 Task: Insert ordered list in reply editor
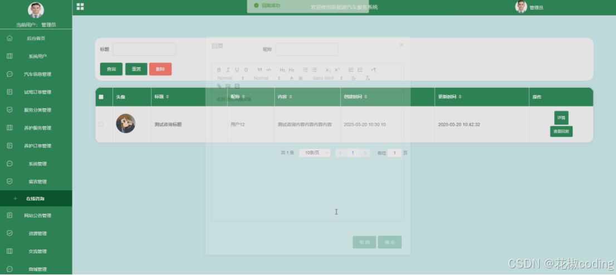coord(305,70)
